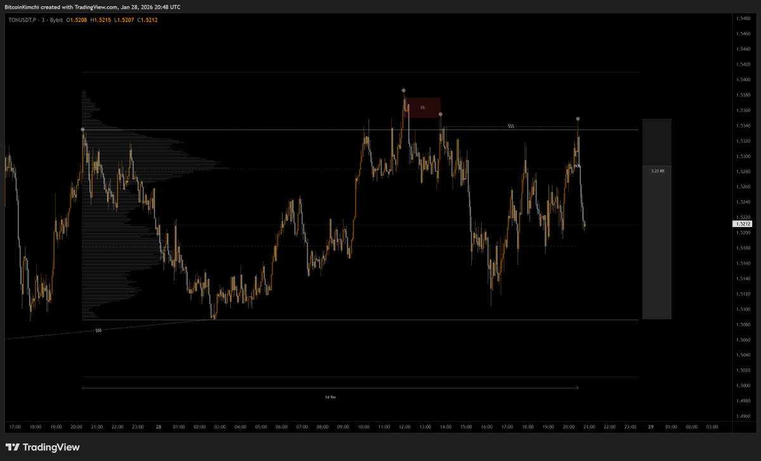Select the $$$ label on the upper dashed line
Image resolution: width=761 pixels, height=461 pixels.
511,126
